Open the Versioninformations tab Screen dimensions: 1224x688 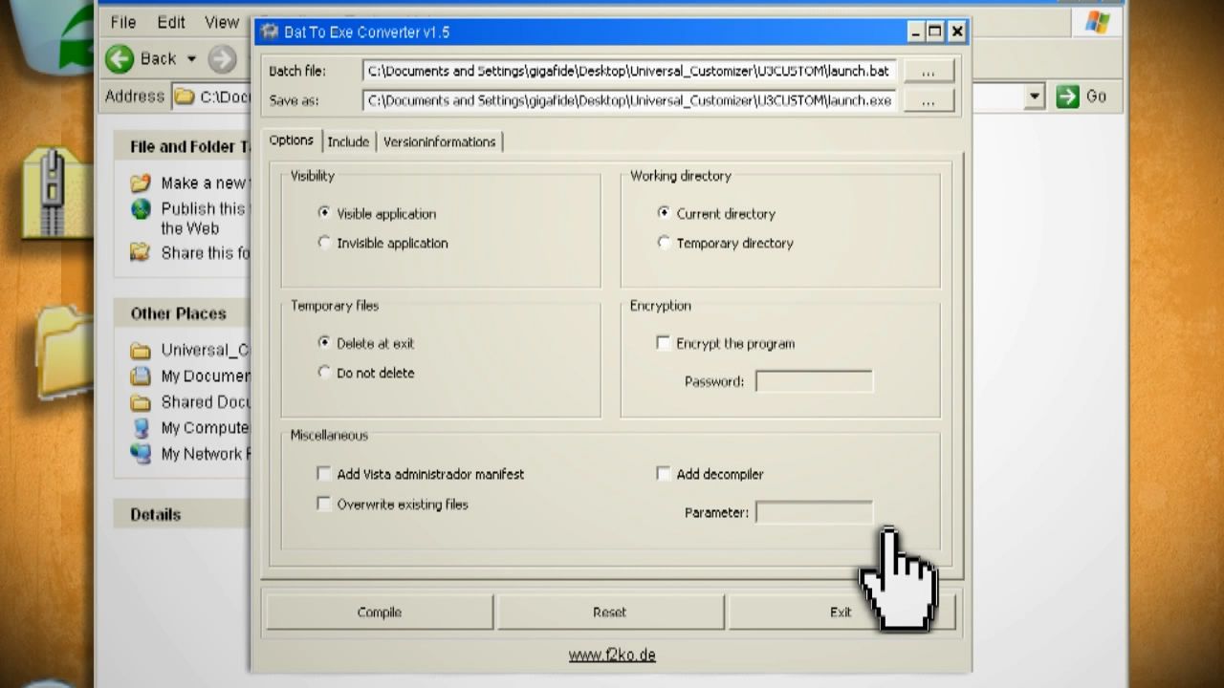point(439,141)
